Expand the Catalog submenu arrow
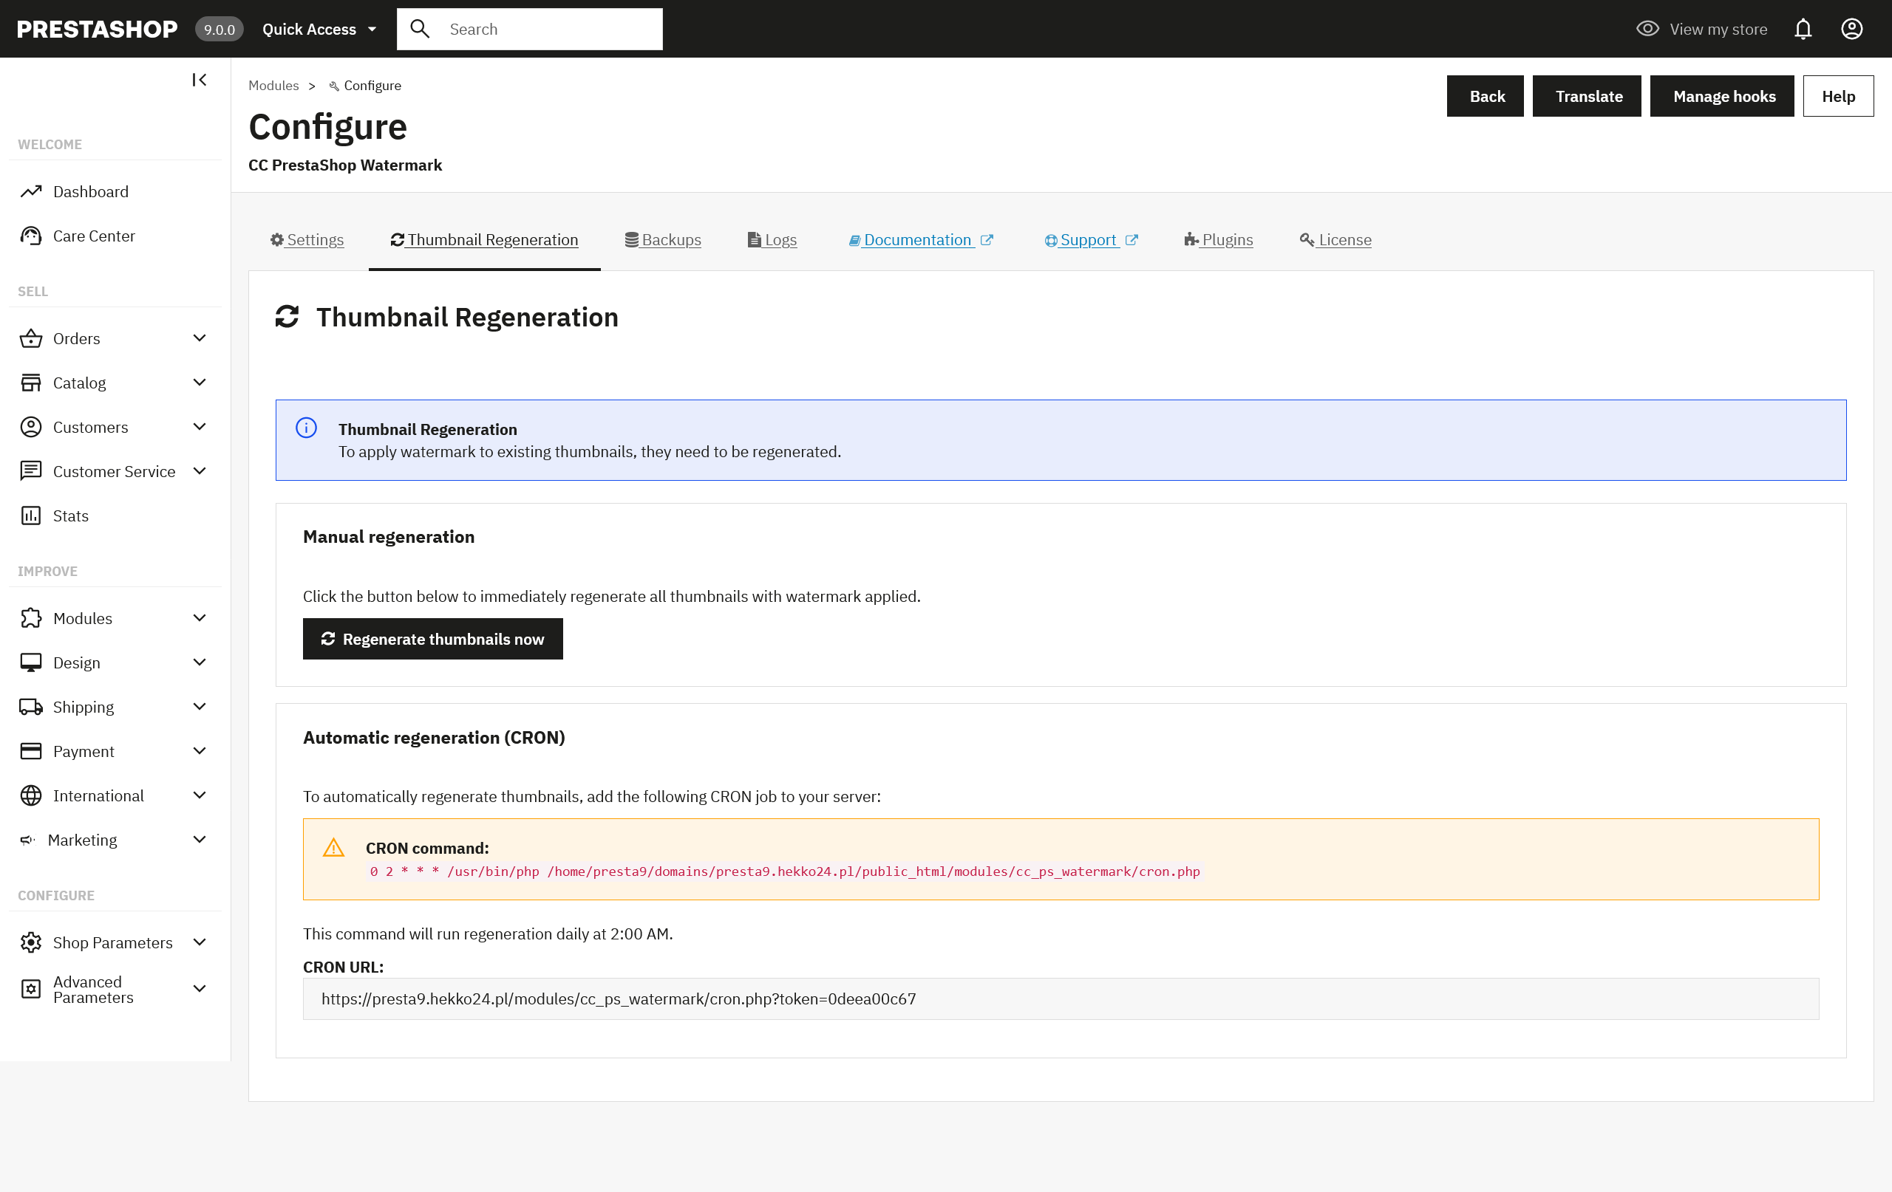Viewport: 1892px width, 1192px height. coord(200,383)
